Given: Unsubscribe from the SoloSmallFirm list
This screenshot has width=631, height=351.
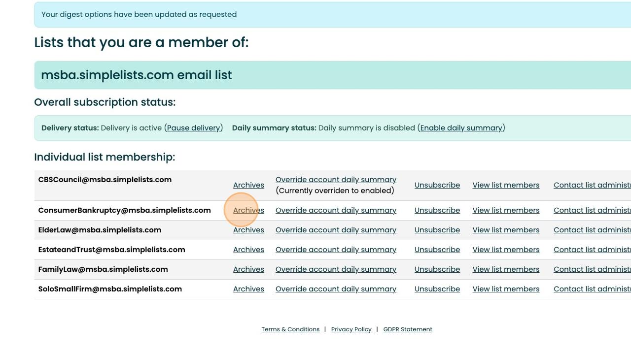Looking at the screenshot, I should coord(437,289).
